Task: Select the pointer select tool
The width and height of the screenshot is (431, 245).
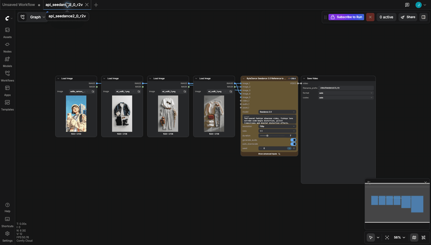Action: click(371, 237)
